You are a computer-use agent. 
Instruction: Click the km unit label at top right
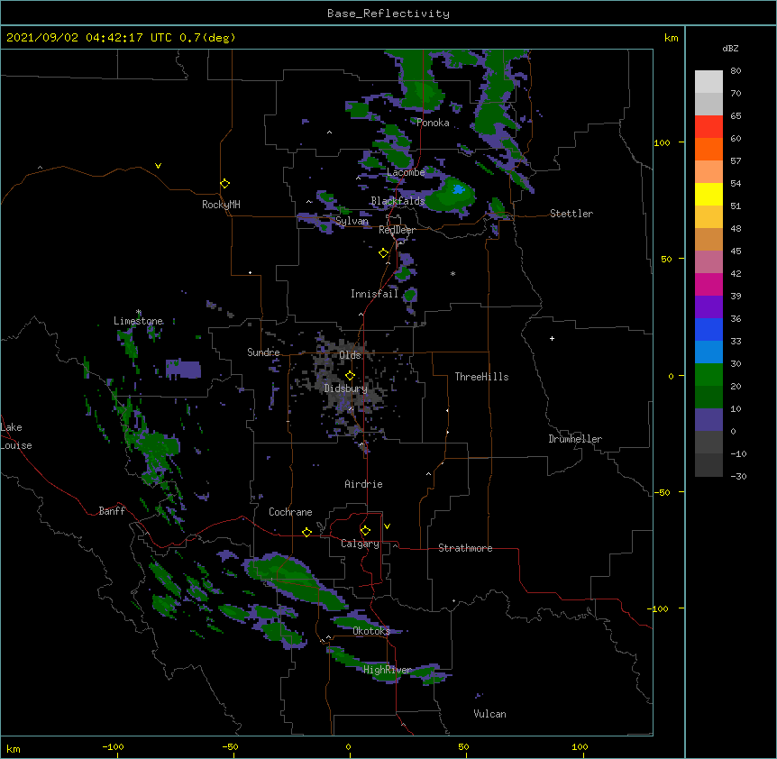coord(671,38)
